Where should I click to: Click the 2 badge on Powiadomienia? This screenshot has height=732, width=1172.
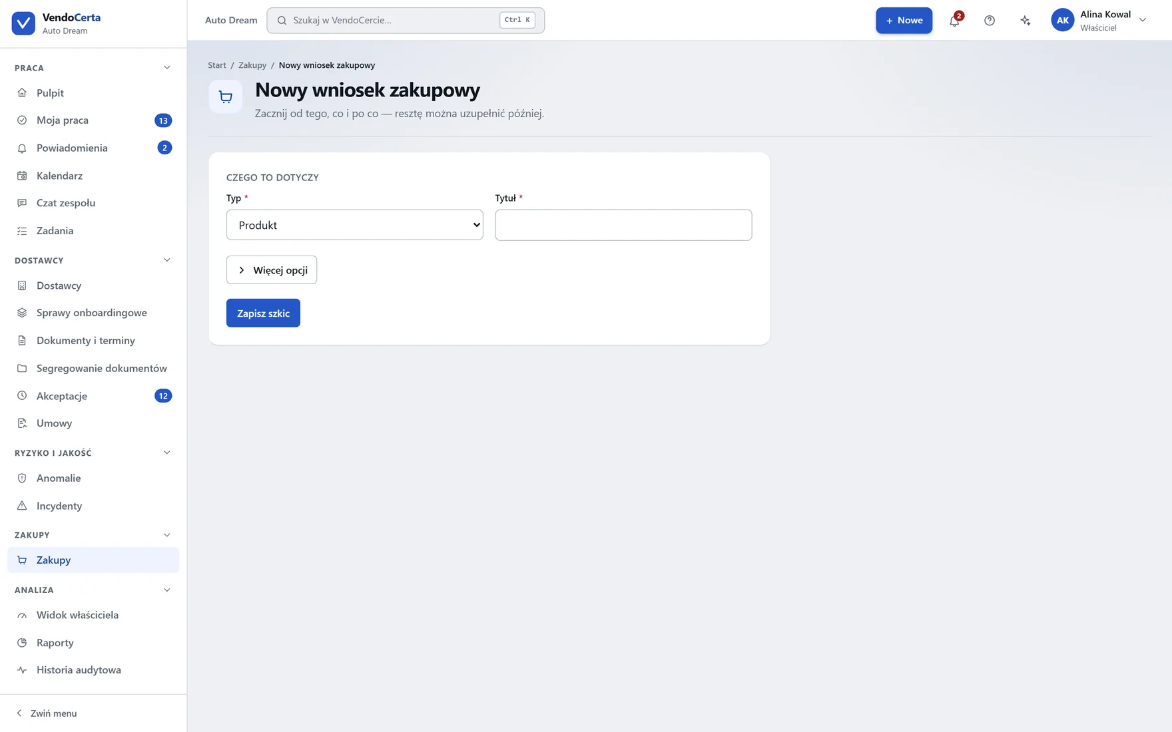pos(164,148)
